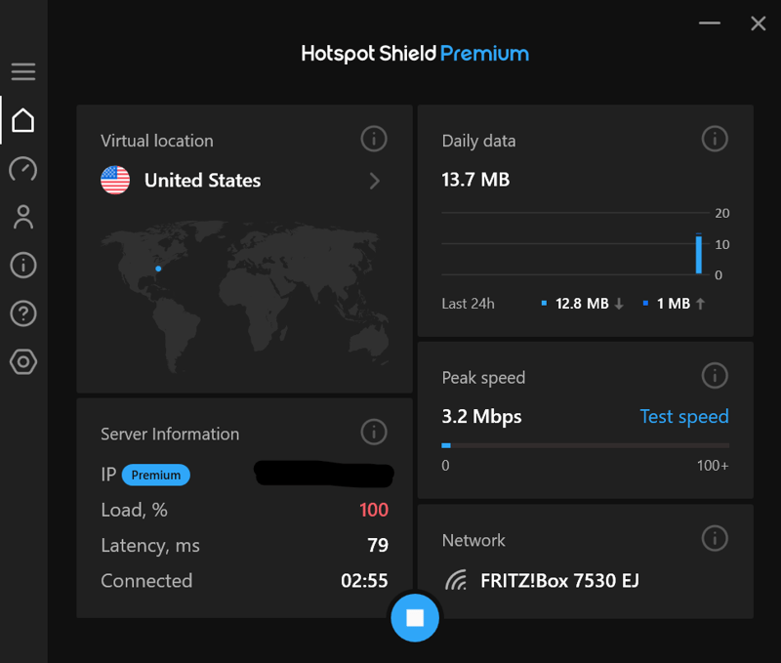Show info for Daily data card

[x=715, y=139]
